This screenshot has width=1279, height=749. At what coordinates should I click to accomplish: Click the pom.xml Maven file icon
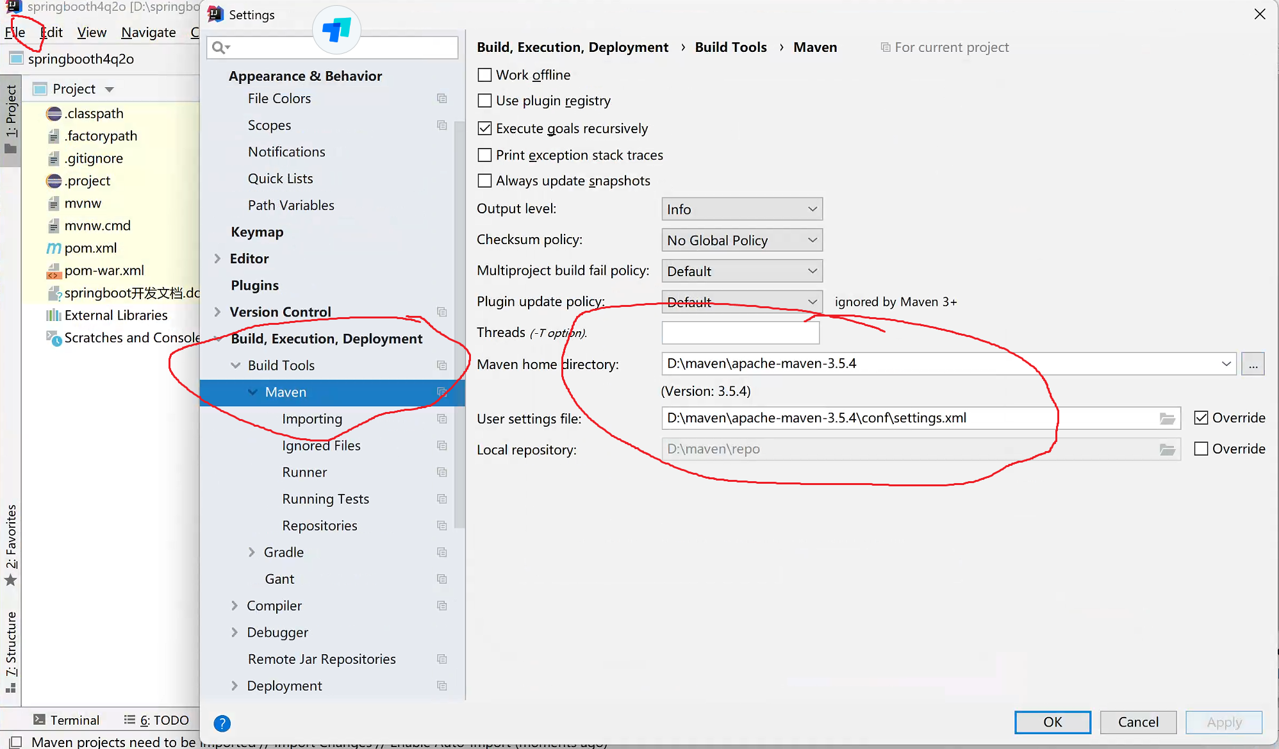click(54, 248)
